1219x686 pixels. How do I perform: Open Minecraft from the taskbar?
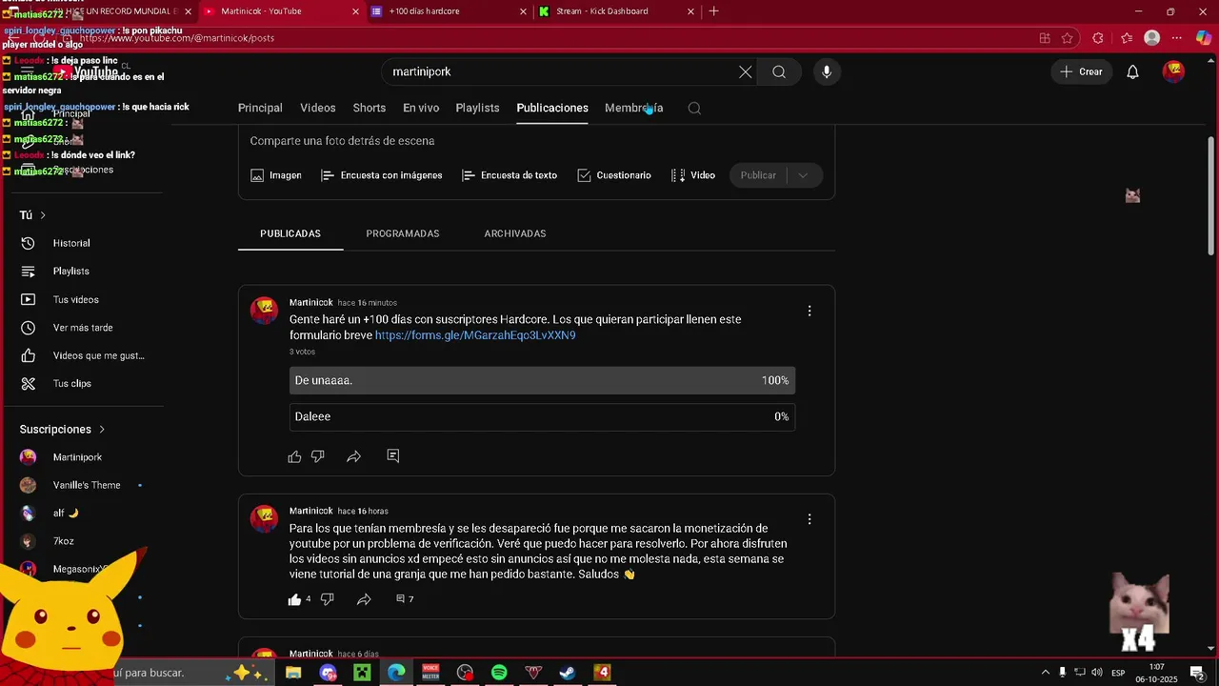click(362, 673)
